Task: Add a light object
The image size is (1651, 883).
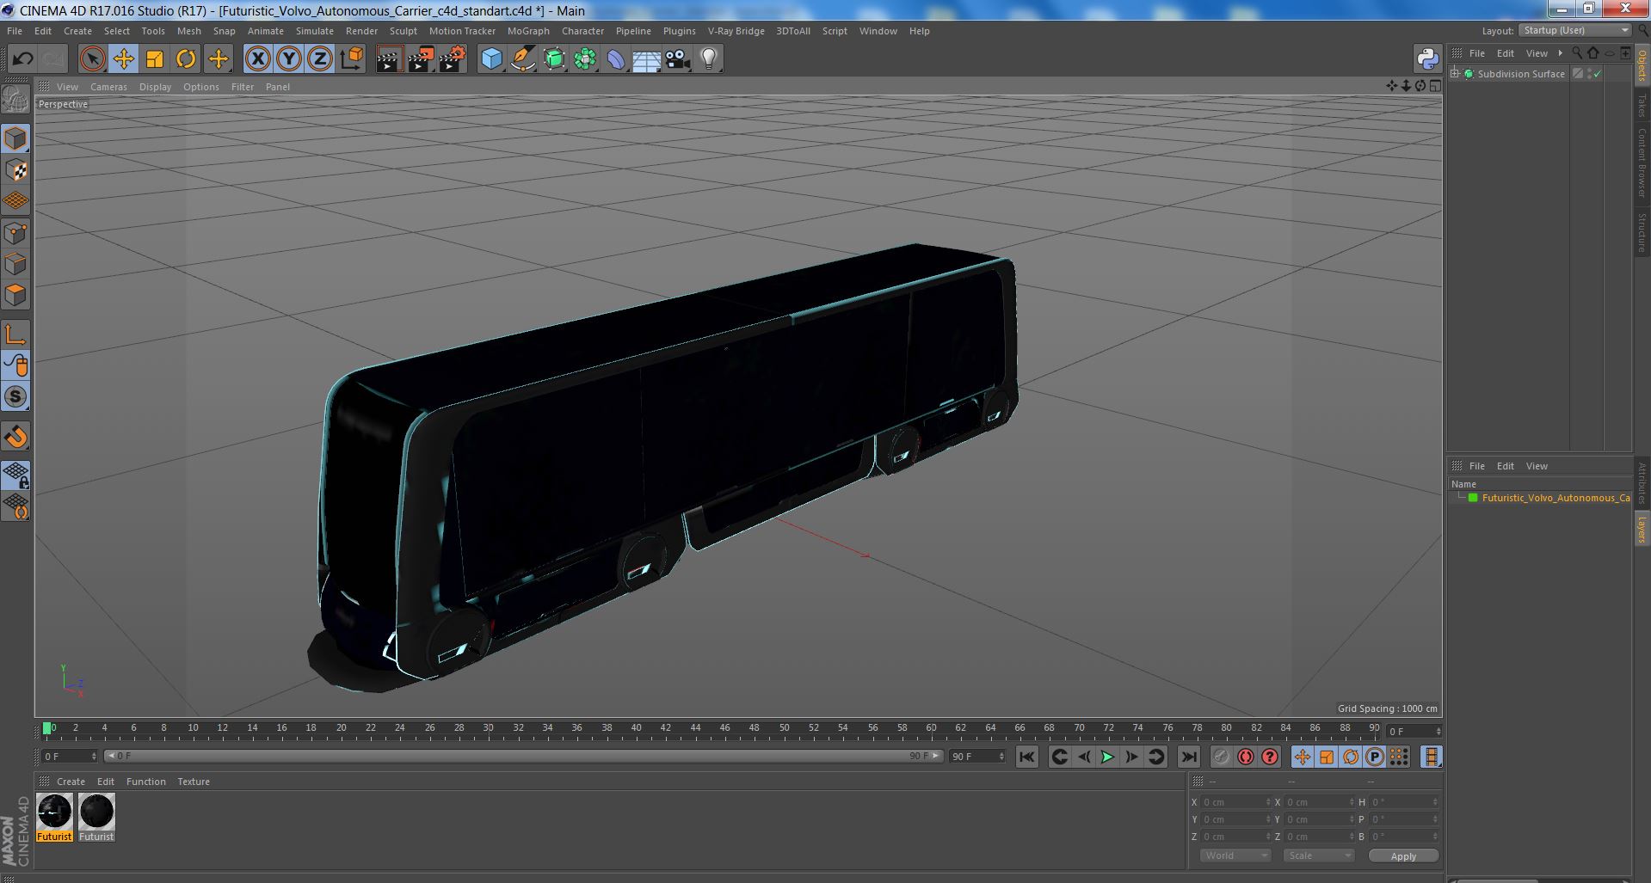Action: [709, 58]
